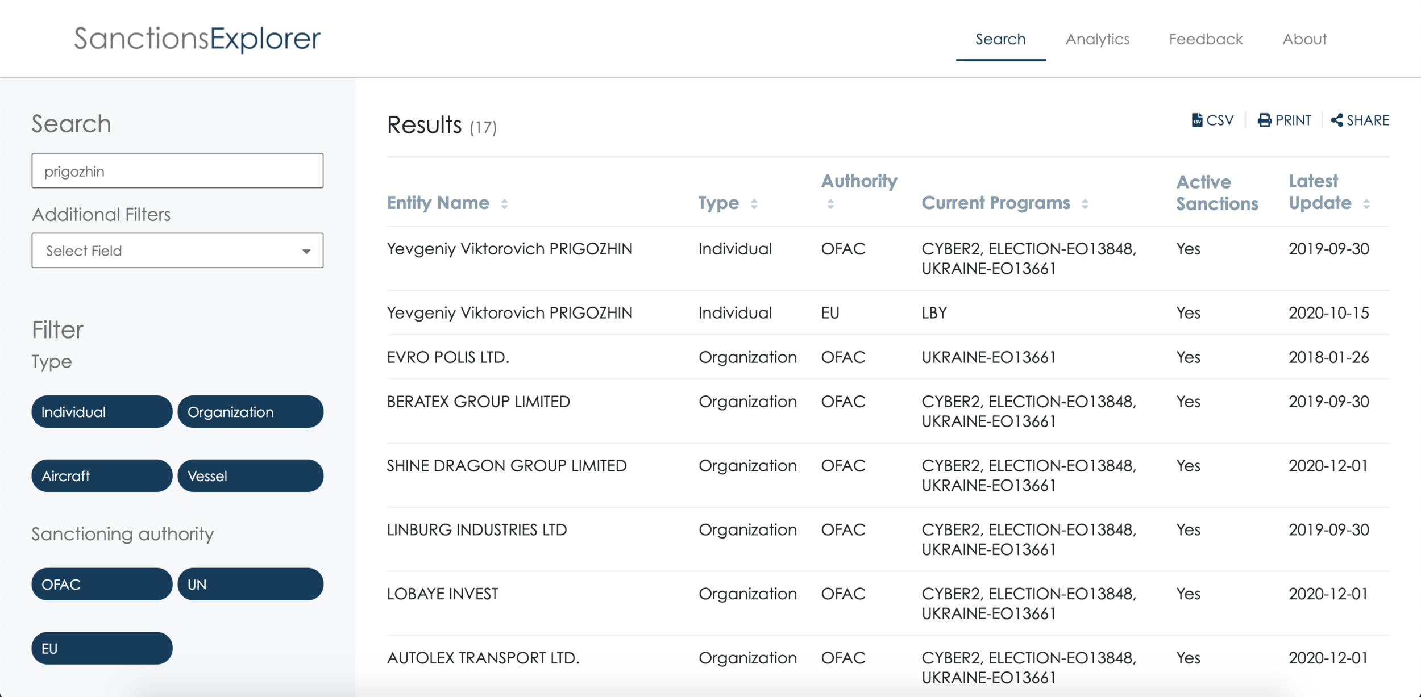Click the Latest Update column header
Image resolution: width=1421 pixels, height=697 pixels.
coord(1320,192)
